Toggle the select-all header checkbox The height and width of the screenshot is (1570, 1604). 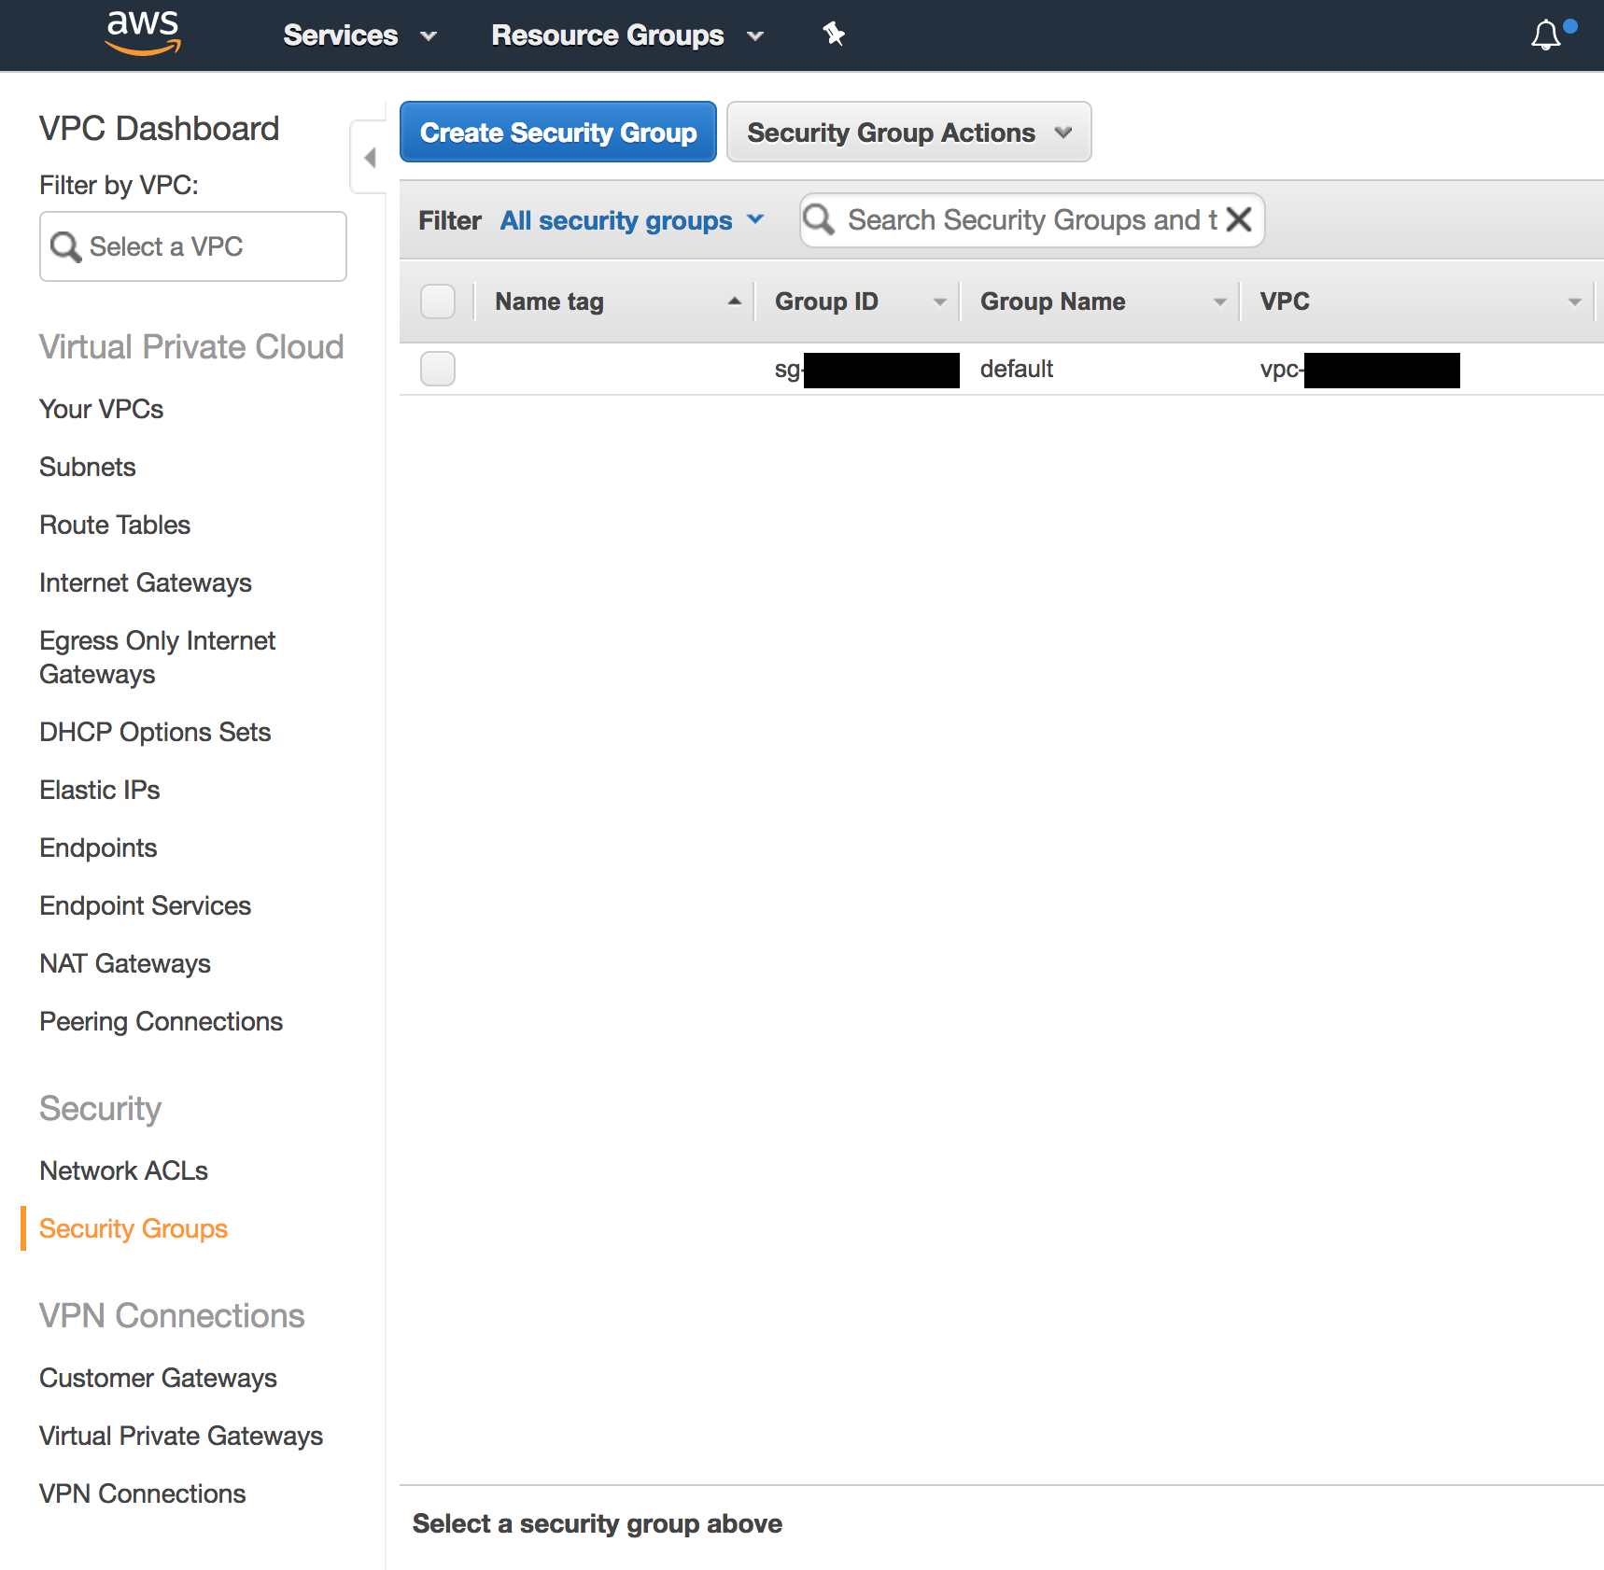[438, 301]
